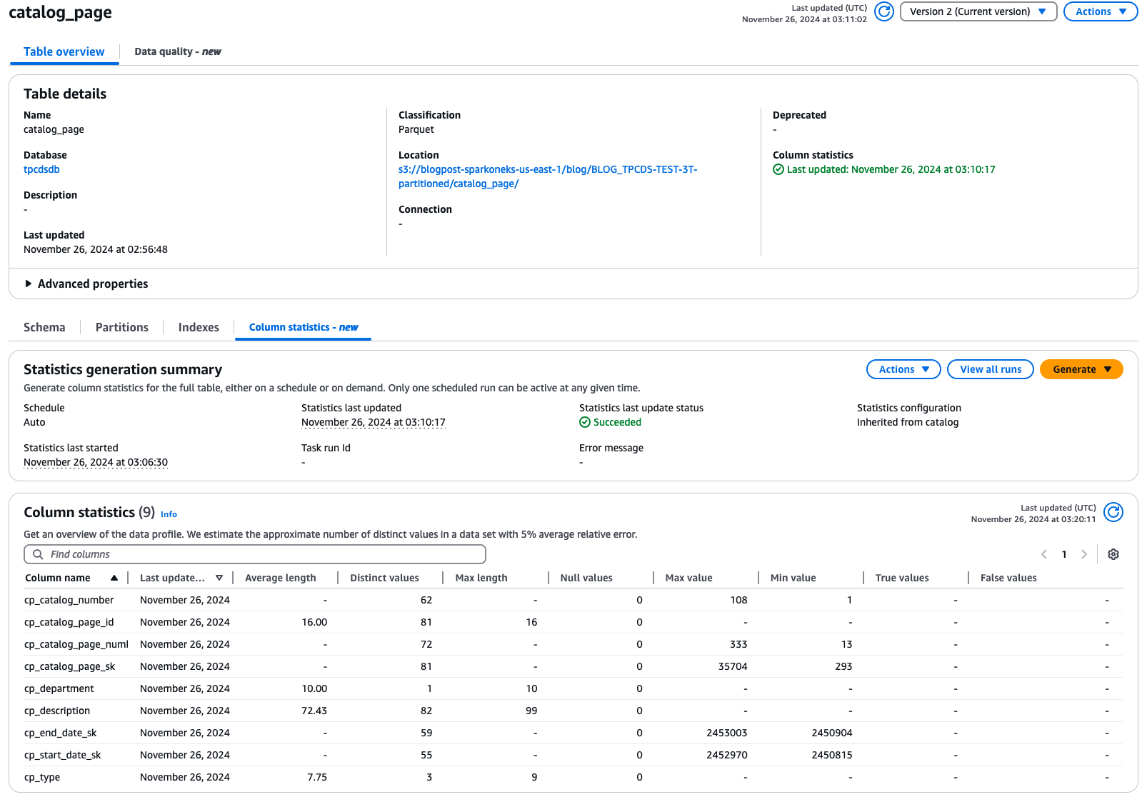Open column display preferences via gear icon
This screenshot has width=1147, height=802.
pos(1113,554)
